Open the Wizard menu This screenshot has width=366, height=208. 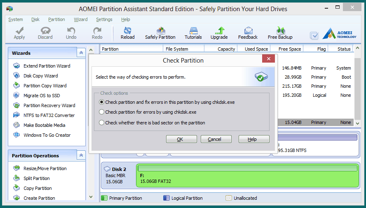pos(81,19)
